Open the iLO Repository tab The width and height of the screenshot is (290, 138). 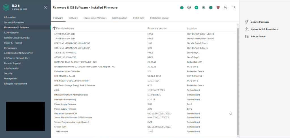[x=120, y=18]
